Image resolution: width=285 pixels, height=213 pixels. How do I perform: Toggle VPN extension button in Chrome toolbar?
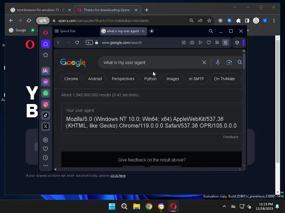tap(43, 21)
